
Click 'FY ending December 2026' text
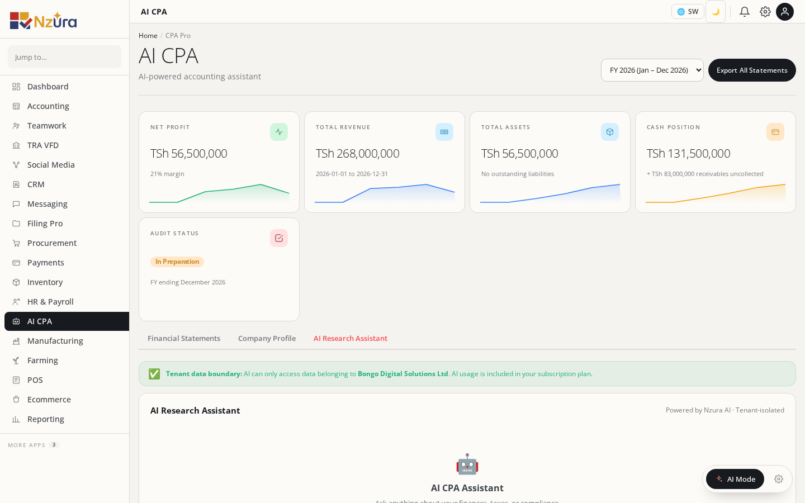click(x=188, y=282)
